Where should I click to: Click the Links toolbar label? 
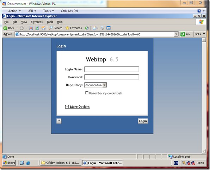pyautogui.click(x=198, y=34)
